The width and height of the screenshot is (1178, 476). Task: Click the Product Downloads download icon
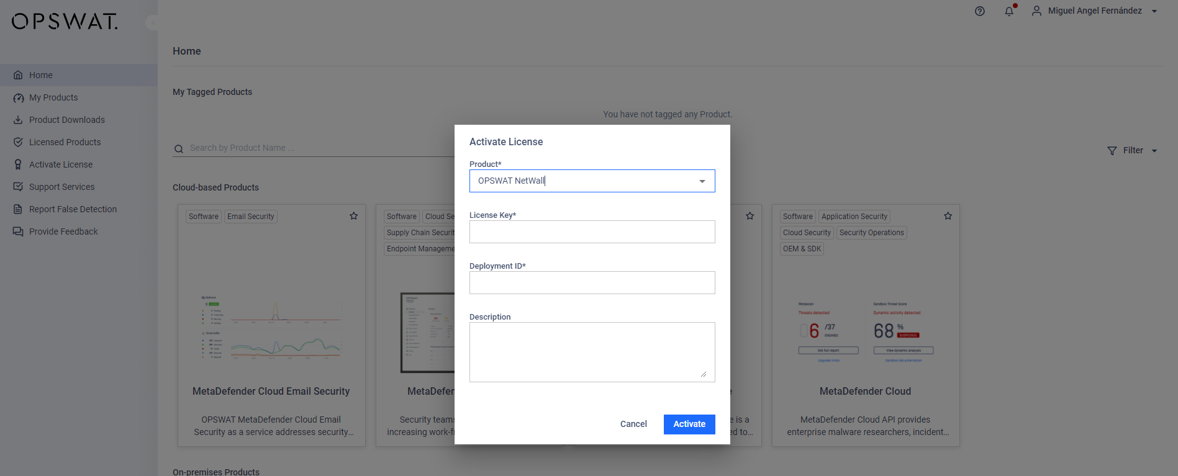pyautogui.click(x=18, y=120)
